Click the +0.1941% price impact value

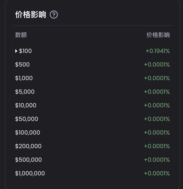click(158, 51)
